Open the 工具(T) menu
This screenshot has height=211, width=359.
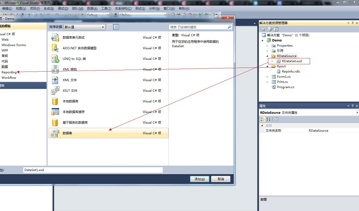click(x=106, y=9)
